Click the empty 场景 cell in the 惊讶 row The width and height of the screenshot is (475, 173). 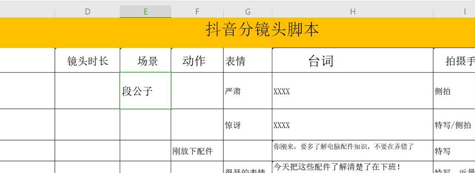(x=145, y=125)
